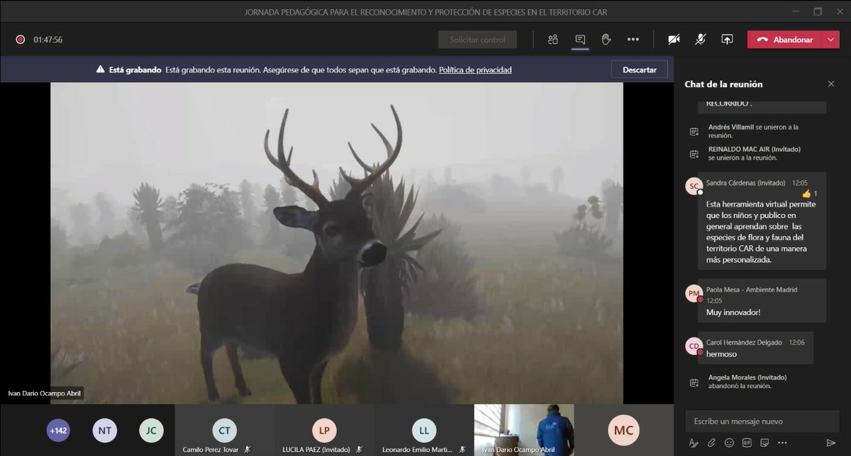Toggle the meeting chat panel icon
Screen dimensions: 851x456
tap(580, 40)
